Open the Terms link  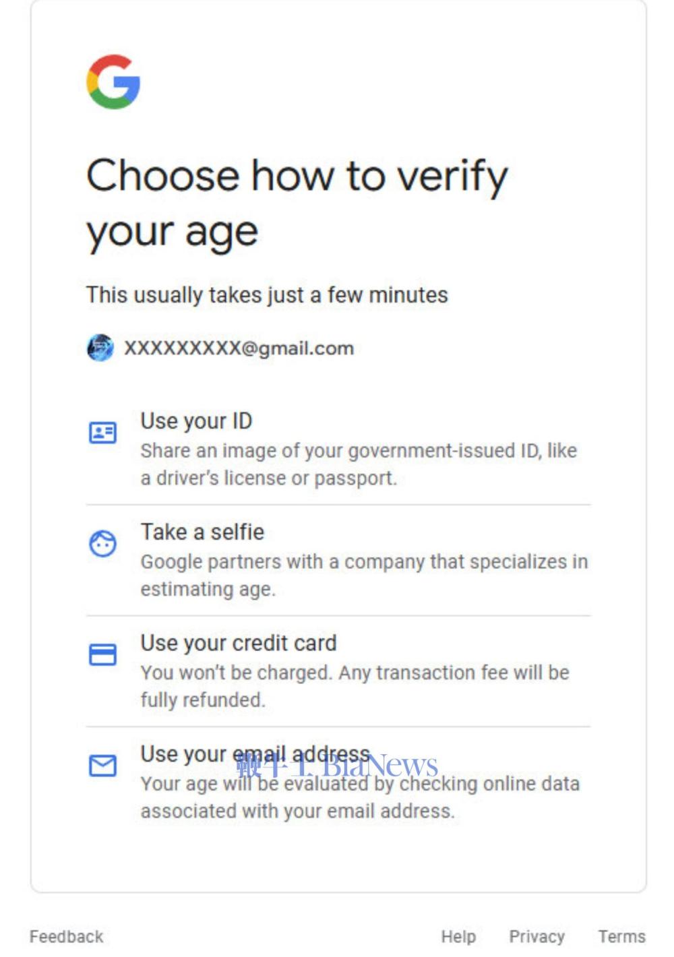click(621, 937)
